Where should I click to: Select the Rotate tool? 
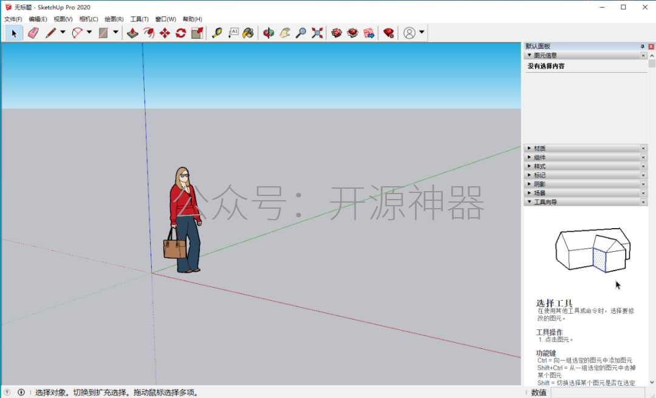[181, 33]
